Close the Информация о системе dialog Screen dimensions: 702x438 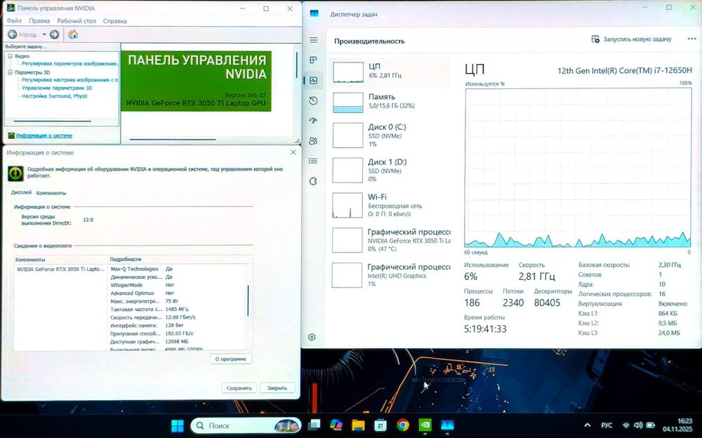point(293,152)
